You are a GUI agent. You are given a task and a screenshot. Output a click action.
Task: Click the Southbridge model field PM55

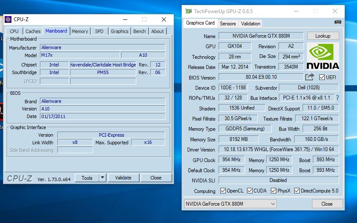click(103, 72)
